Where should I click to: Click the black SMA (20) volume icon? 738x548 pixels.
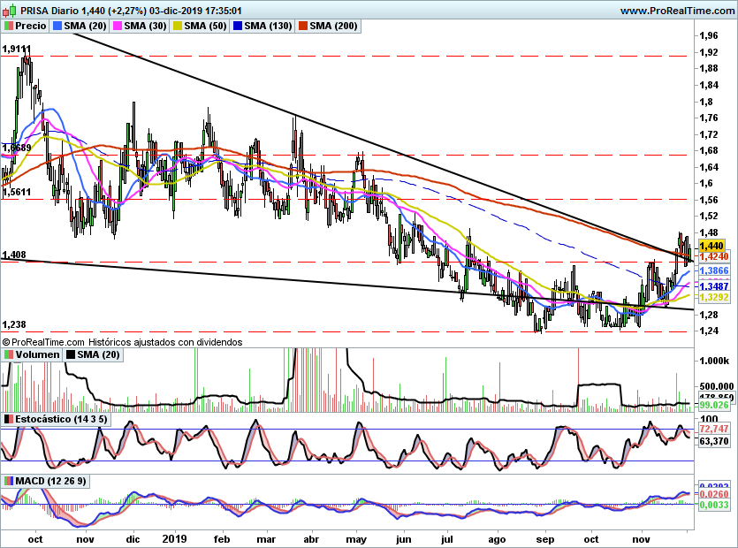(x=72, y=354)
